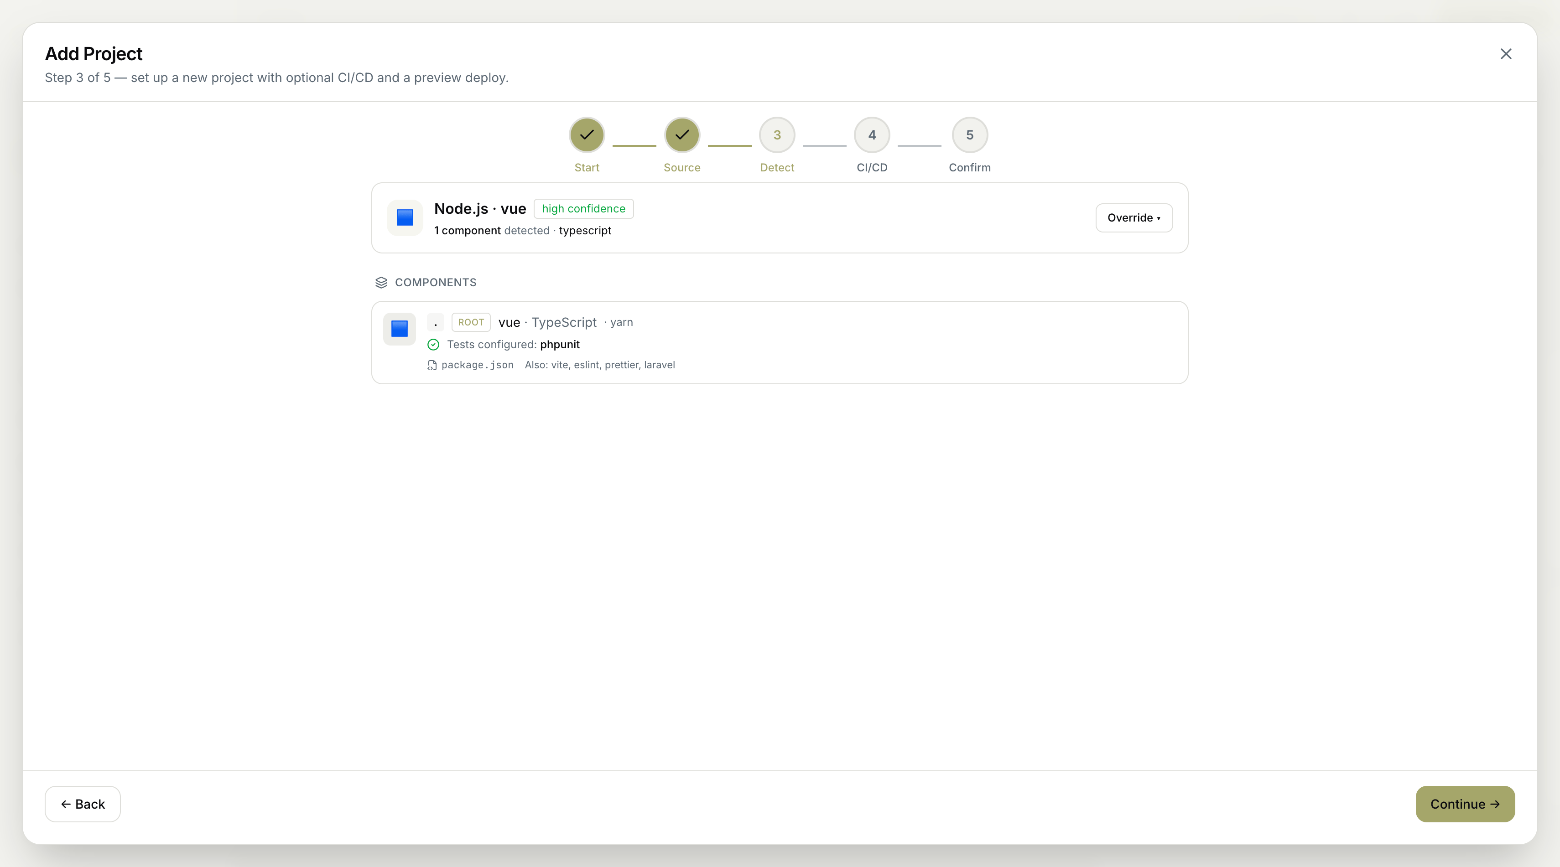Click the COMPONENTS section heading

pyautogui.click(x=436, y=283)
